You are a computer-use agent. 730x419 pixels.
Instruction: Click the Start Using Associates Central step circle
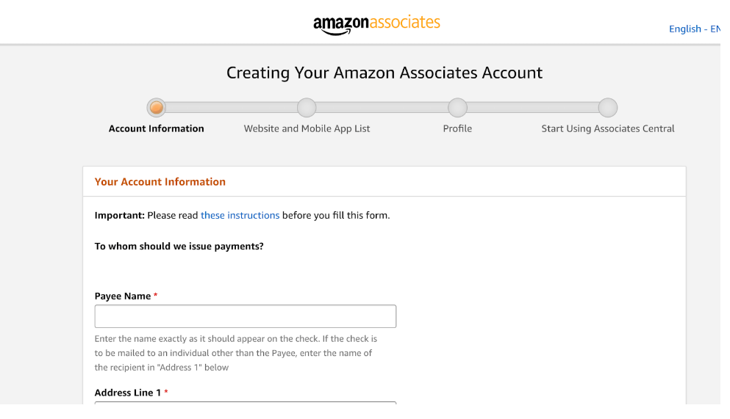click(x=607, y=108)
